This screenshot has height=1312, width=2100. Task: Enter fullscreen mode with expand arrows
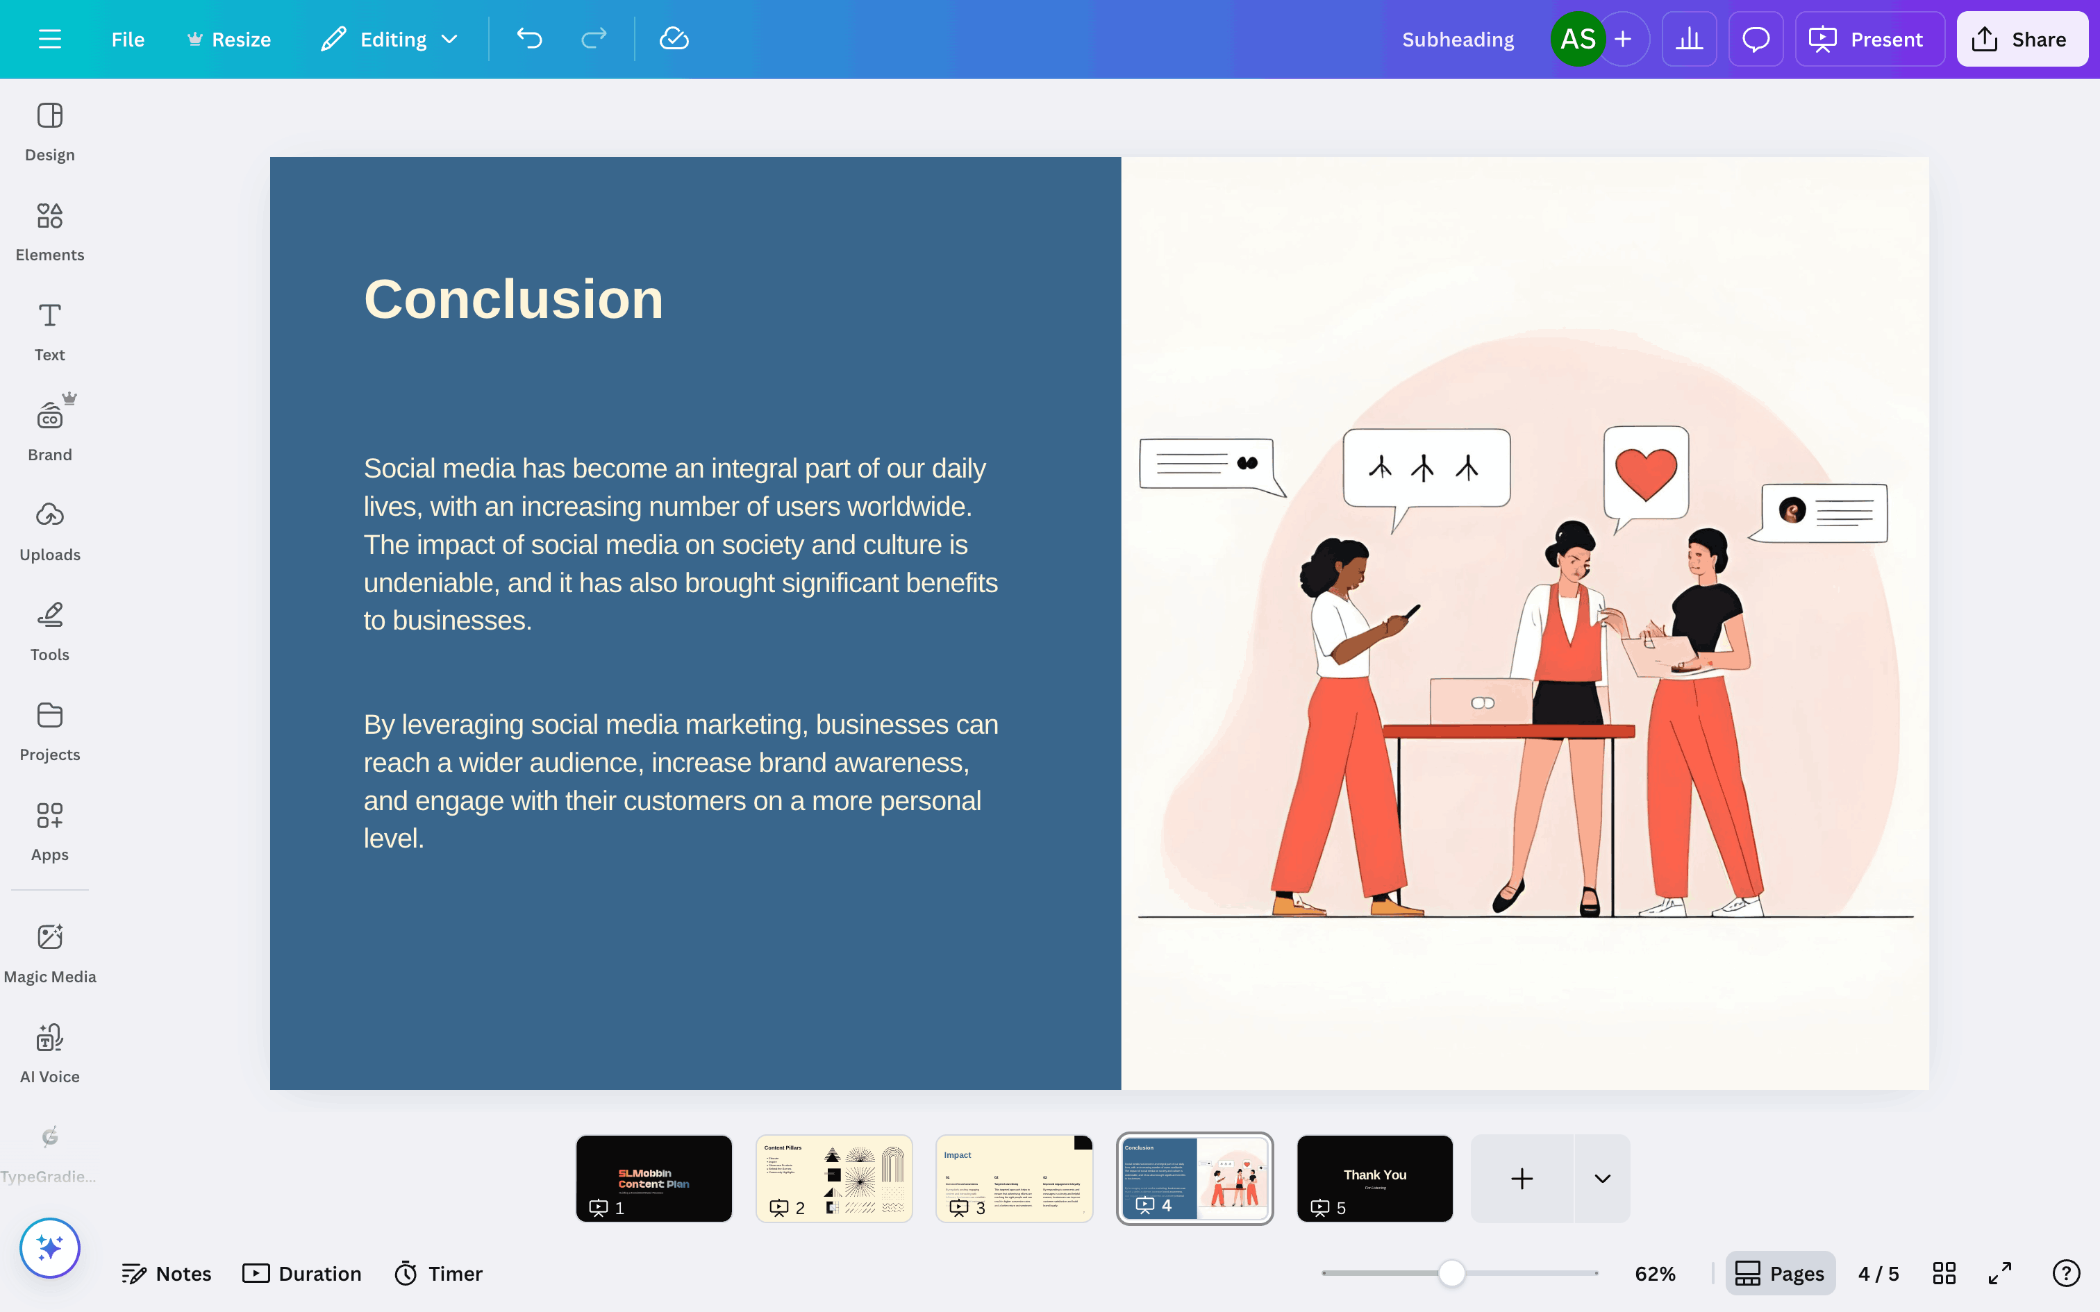pyautogui.click(x=1999, y=1273)
